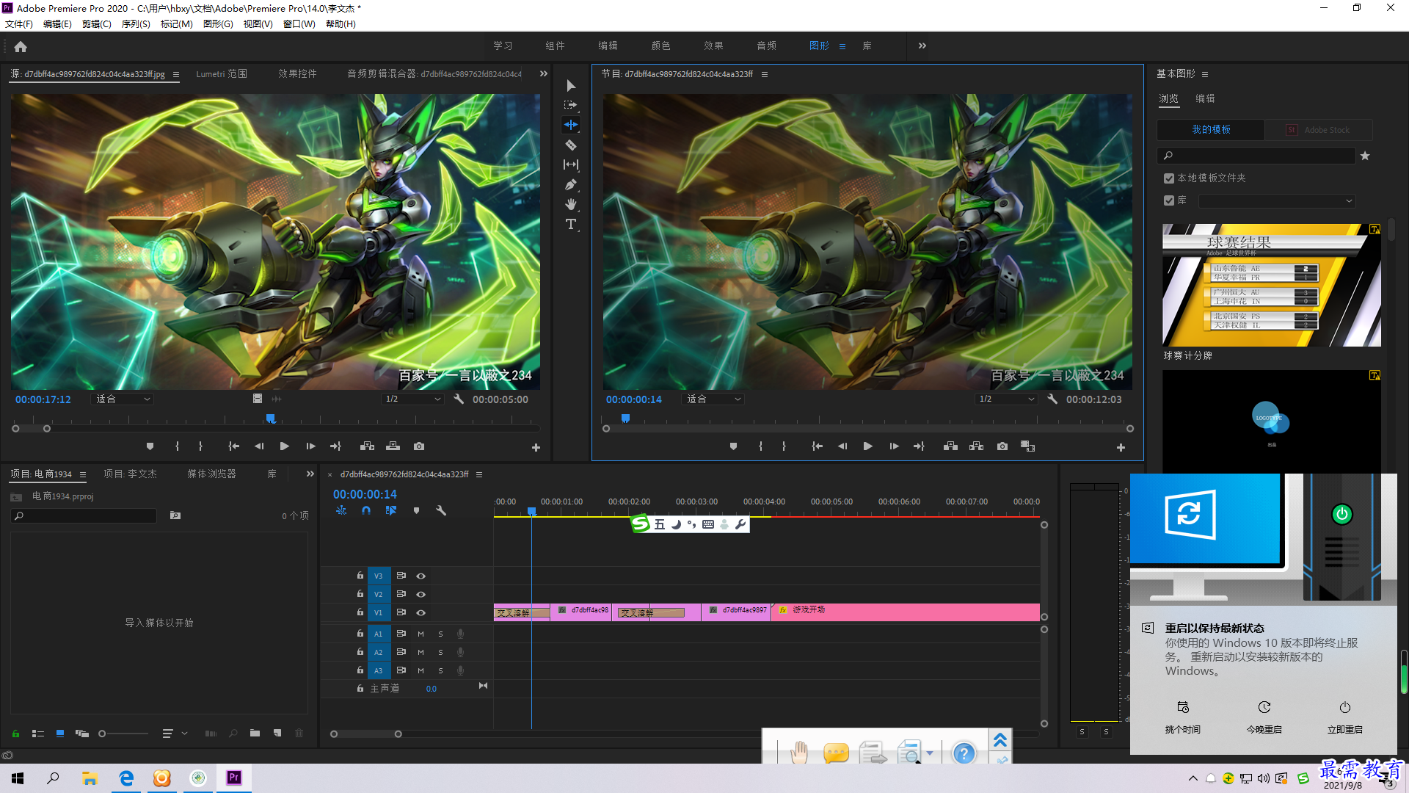Open Source monitor settings wrench

coord(459,399)
